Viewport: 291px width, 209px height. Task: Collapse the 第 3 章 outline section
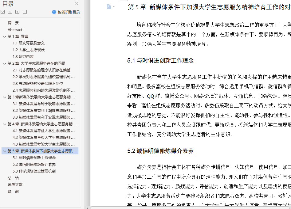coord(5,97)
